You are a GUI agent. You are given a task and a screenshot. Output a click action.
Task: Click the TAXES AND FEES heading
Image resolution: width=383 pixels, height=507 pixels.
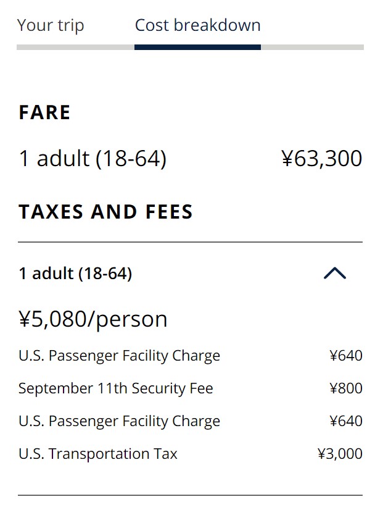(x=105, y=212)
